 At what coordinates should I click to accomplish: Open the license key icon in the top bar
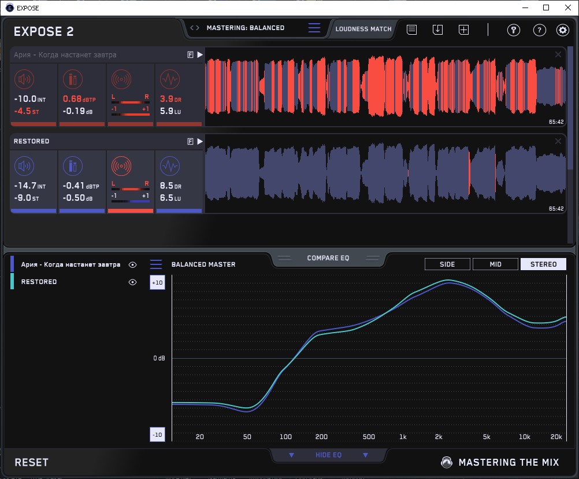(514, 30)
